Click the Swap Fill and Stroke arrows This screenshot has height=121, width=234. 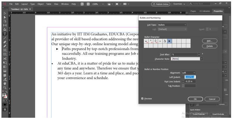[6, 92]
